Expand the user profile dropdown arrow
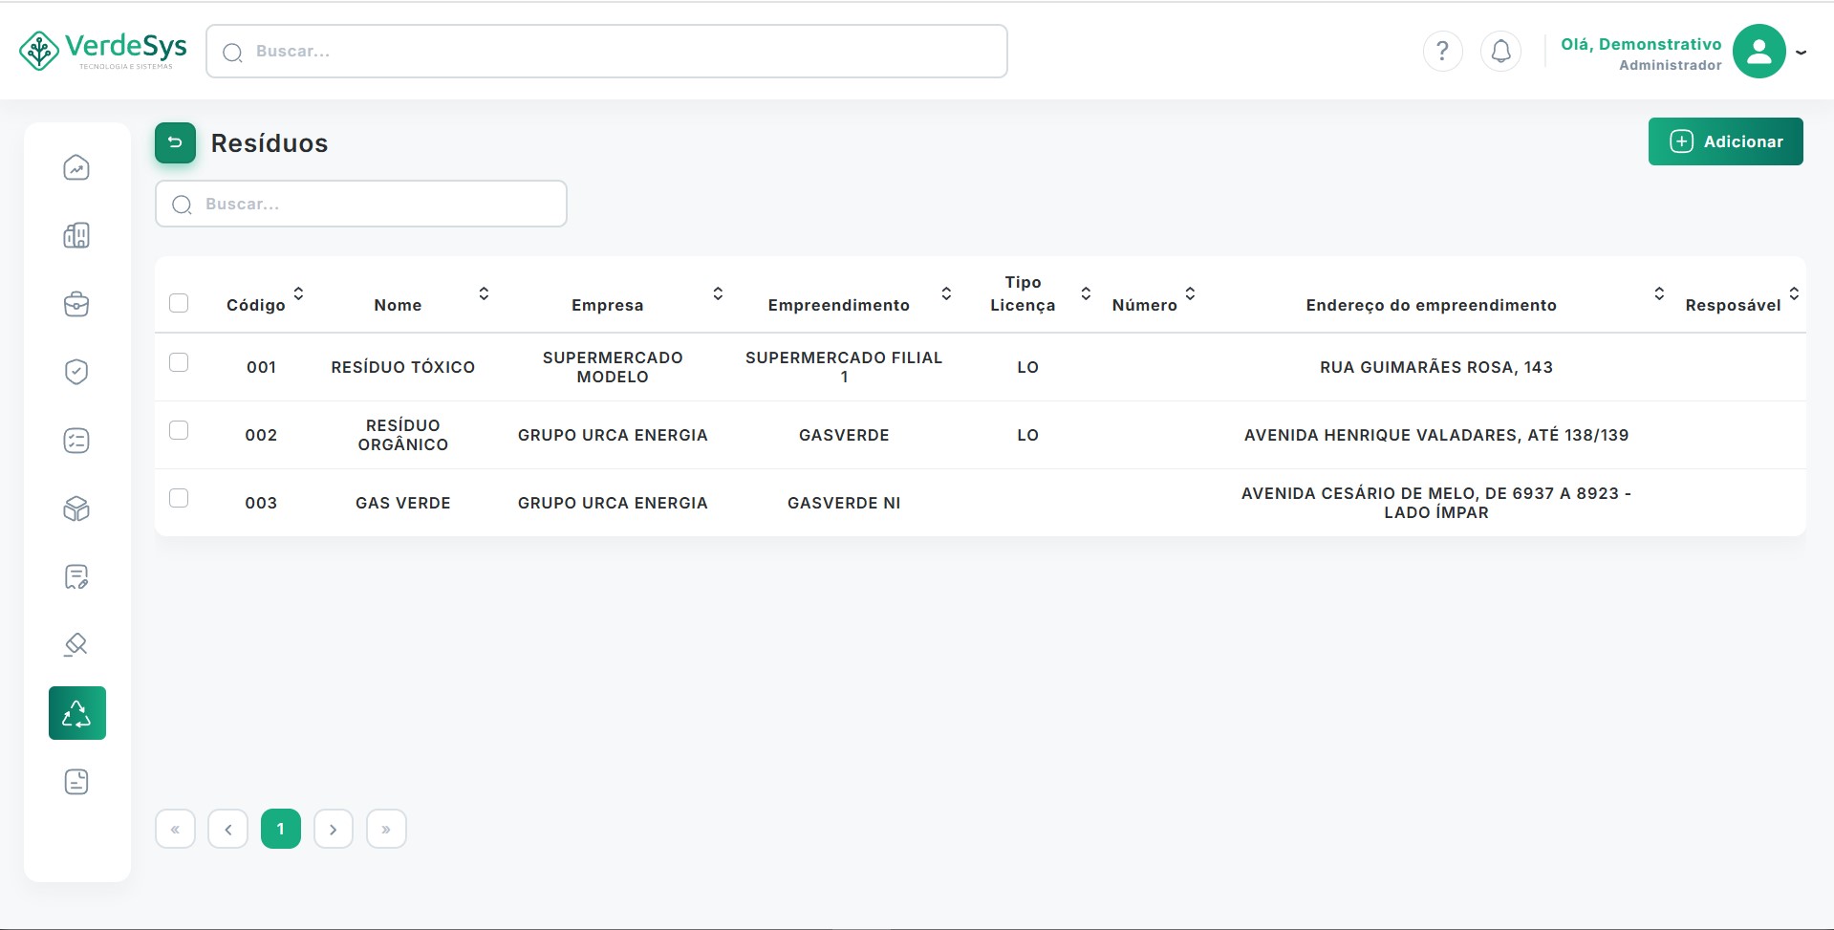The height and width of the screenshot is (930, 1834). click(x=1801, y=53)
